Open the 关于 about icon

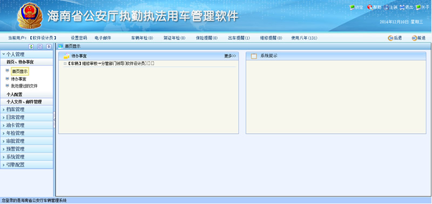point(418,8)
